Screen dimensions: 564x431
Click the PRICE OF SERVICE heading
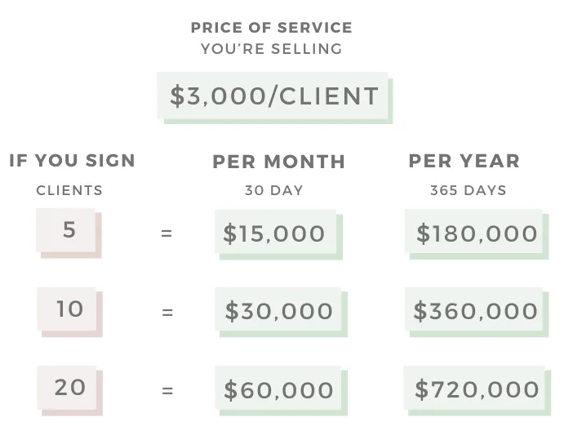coord(272,28)
